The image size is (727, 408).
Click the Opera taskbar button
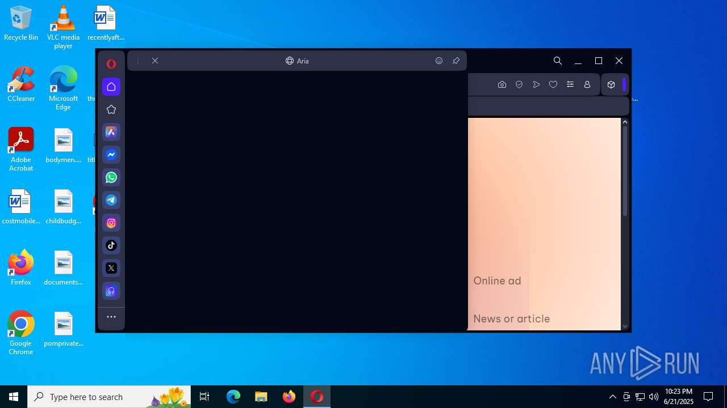317,397
